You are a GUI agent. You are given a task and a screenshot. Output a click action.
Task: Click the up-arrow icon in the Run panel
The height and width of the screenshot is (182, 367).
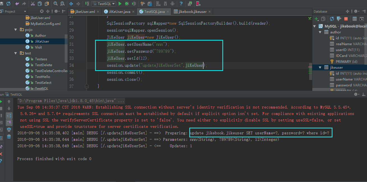[x=9, y=102]
